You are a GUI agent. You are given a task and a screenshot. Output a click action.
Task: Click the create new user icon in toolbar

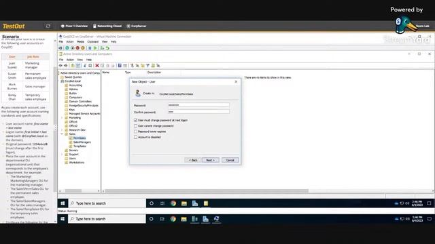[132, 66]
